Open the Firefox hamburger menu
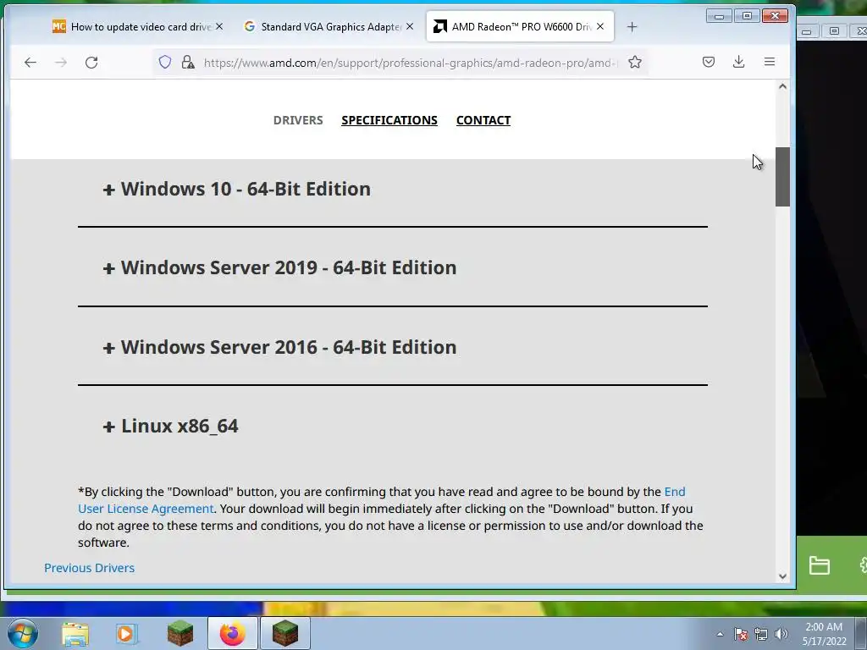The height and width of the screenshot is (650, 867). [769, 62]
